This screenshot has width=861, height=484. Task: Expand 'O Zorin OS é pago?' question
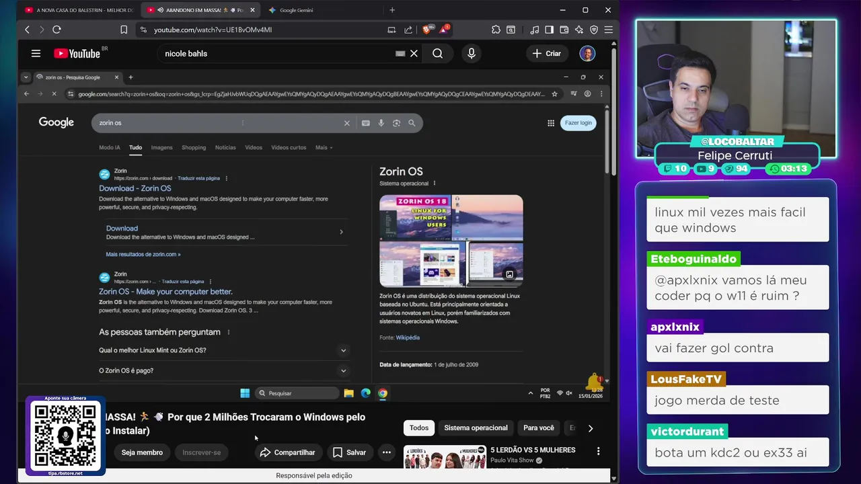224,370
